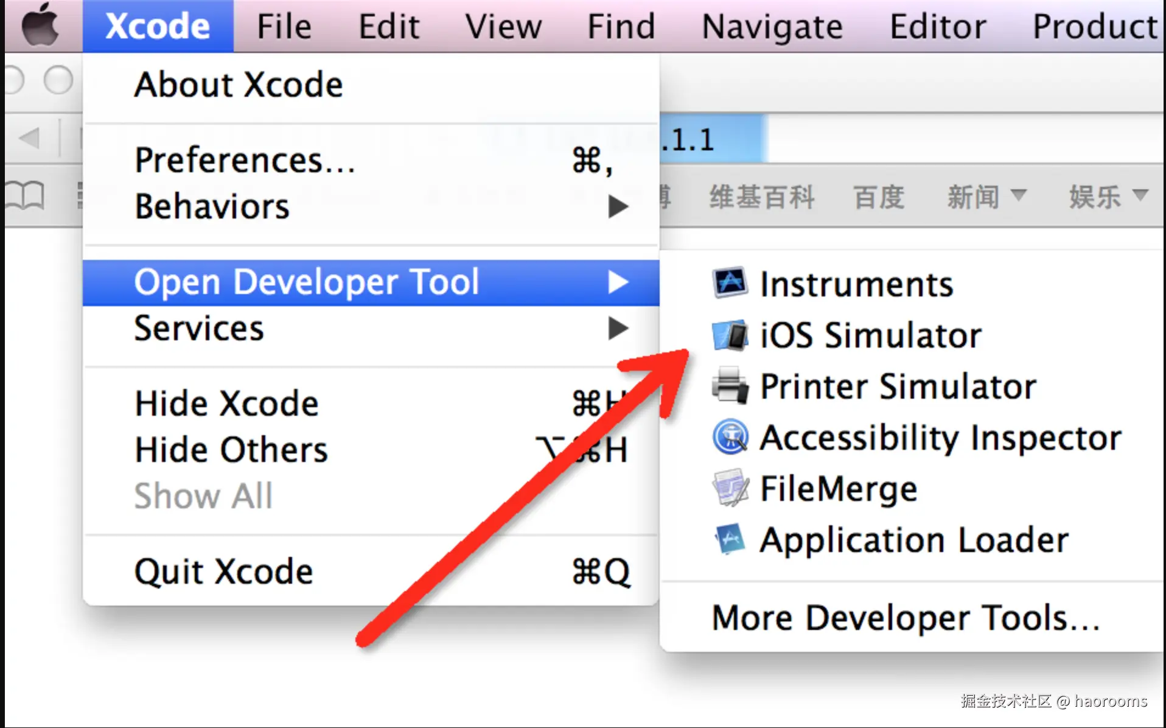Click the FileMerge icon
Screen dimensions: 1166x728
[730, 488]
